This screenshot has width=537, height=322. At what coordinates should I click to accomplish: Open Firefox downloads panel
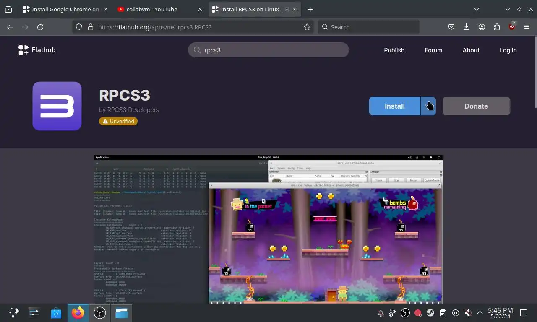coord(467,27)
